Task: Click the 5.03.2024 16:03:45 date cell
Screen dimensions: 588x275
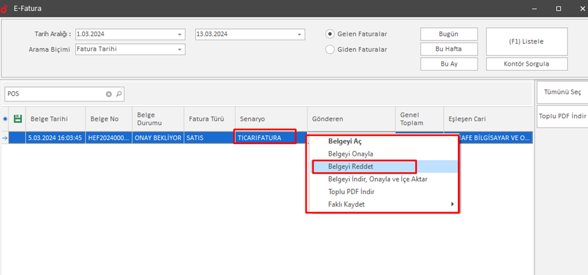Action: [x=55, y=138]
